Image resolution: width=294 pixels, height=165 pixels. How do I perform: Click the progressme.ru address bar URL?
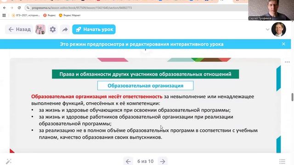(x=82, y=8)
